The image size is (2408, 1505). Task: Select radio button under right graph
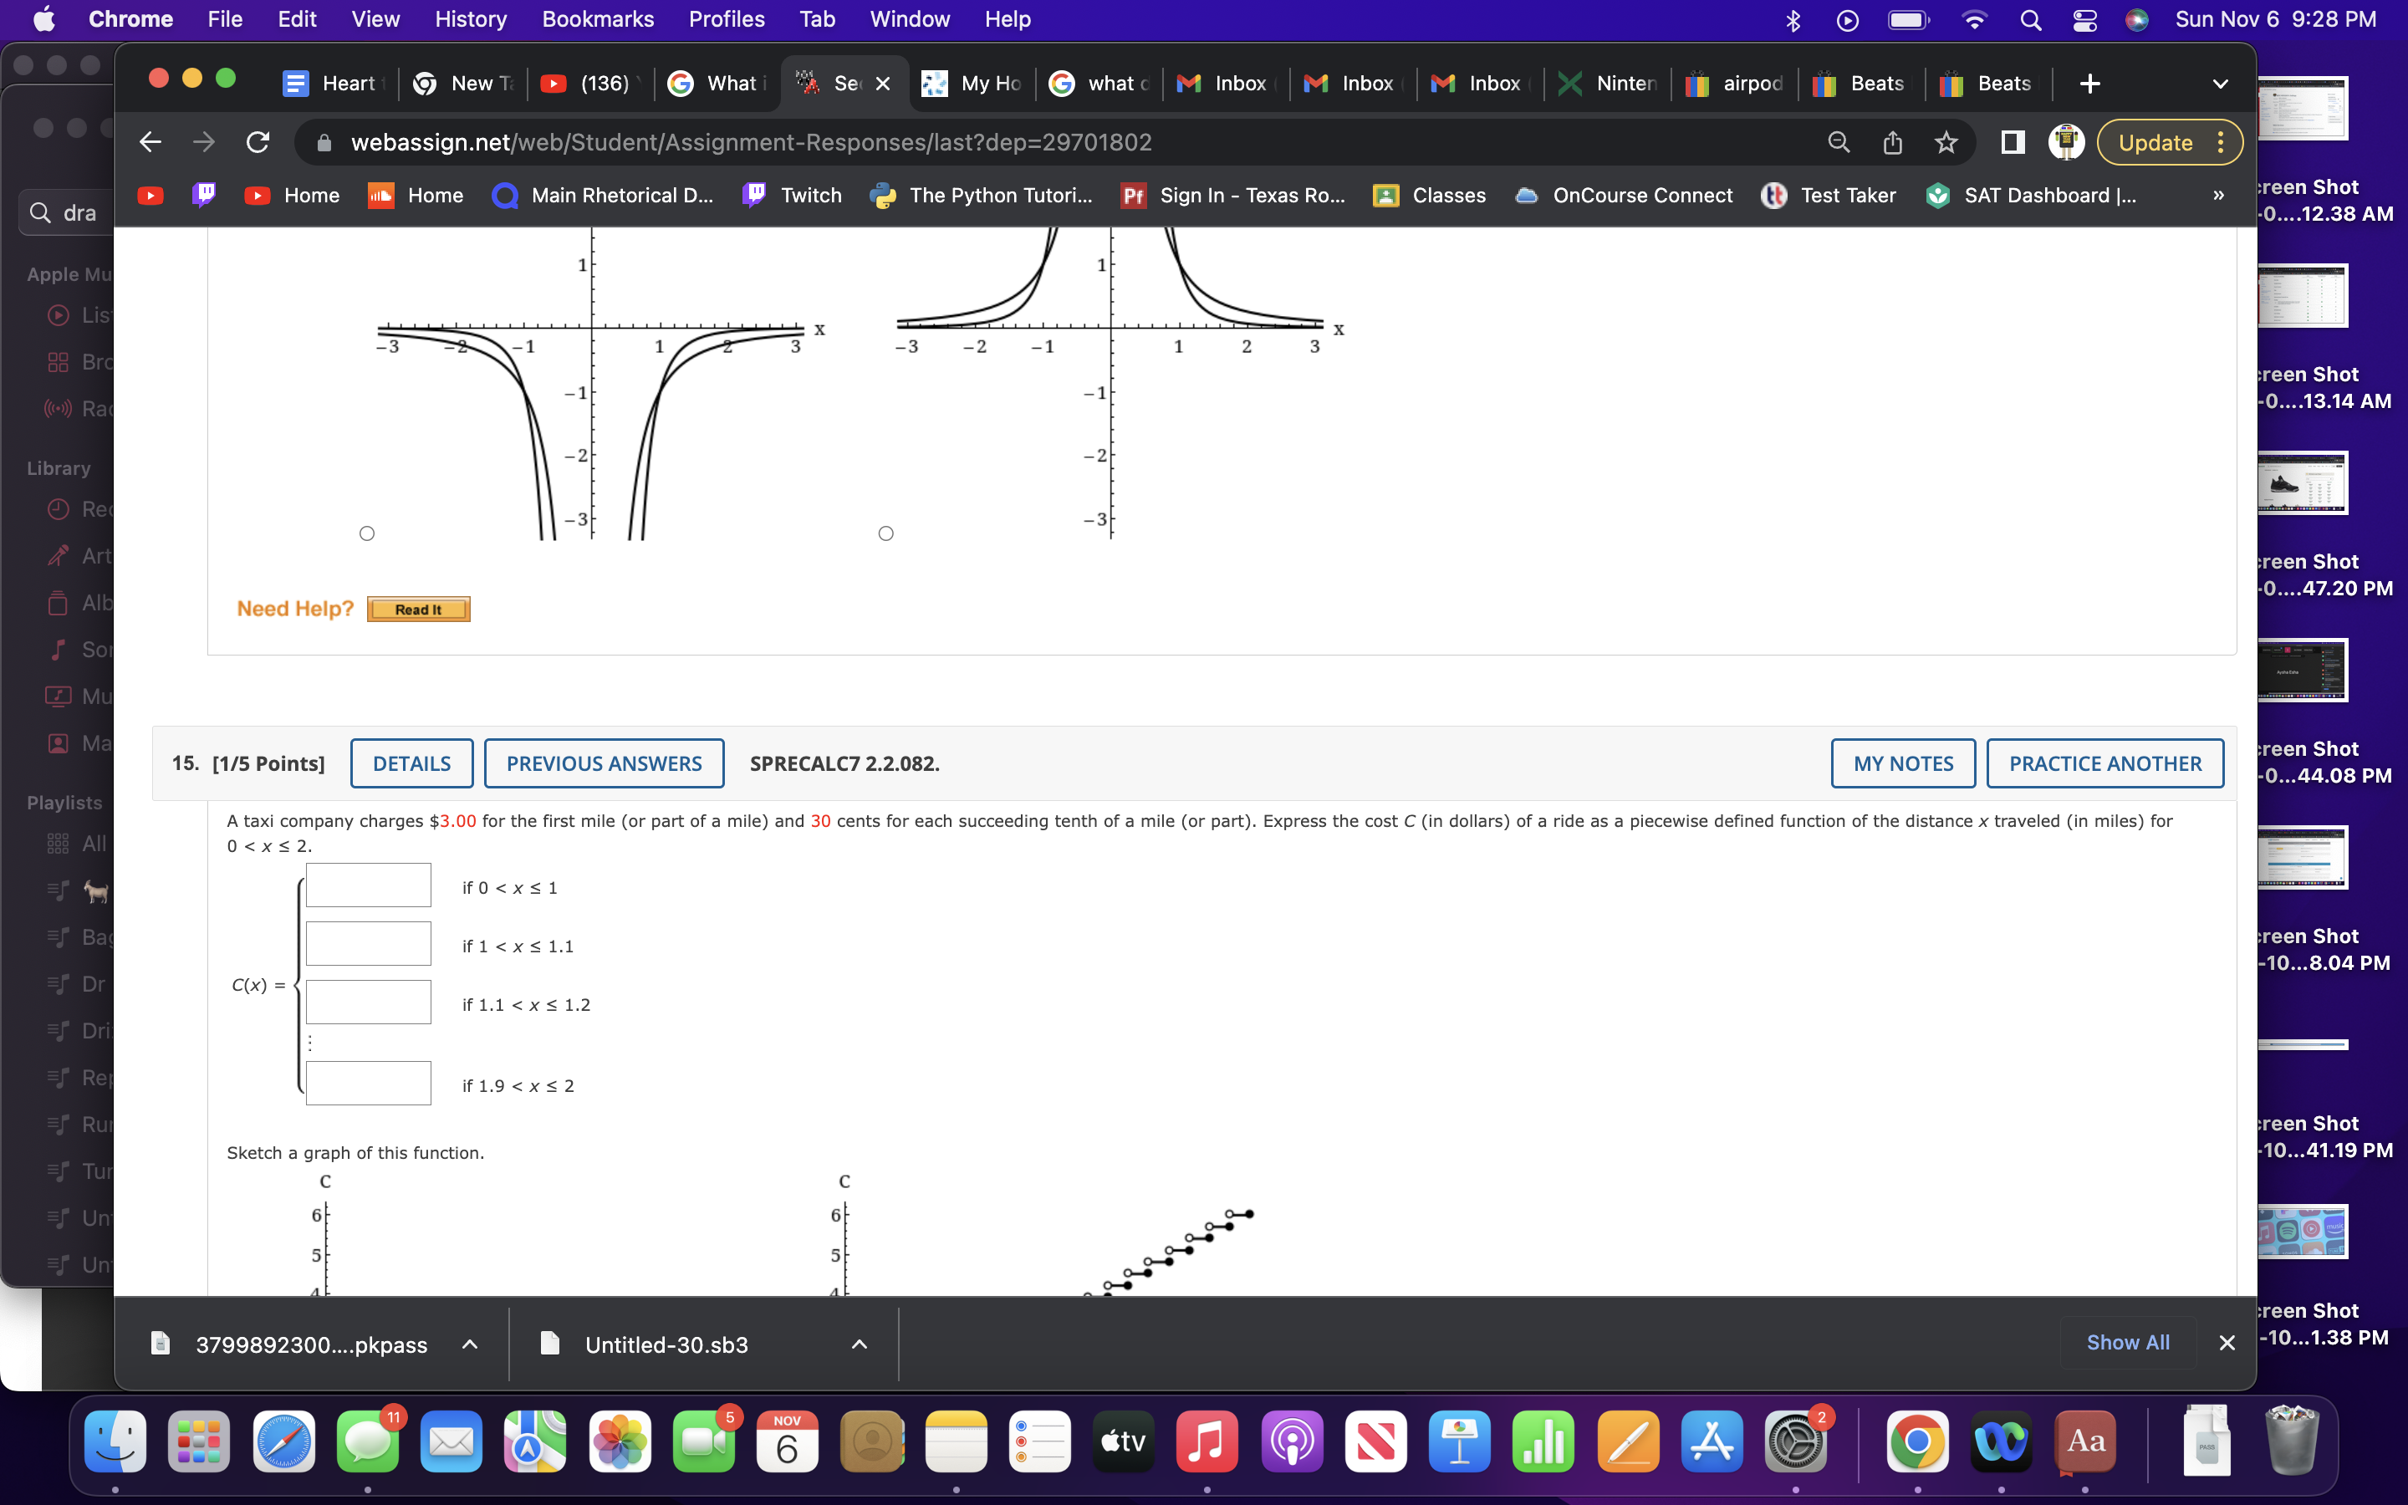[x=885, y=533]
